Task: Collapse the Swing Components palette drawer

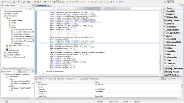Action: pos(173,20)
